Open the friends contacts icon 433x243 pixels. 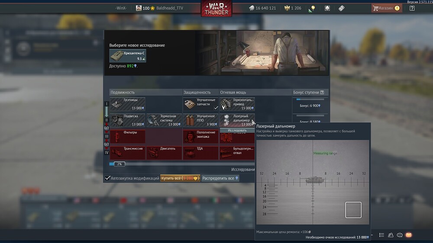click(x=391, y=235)
